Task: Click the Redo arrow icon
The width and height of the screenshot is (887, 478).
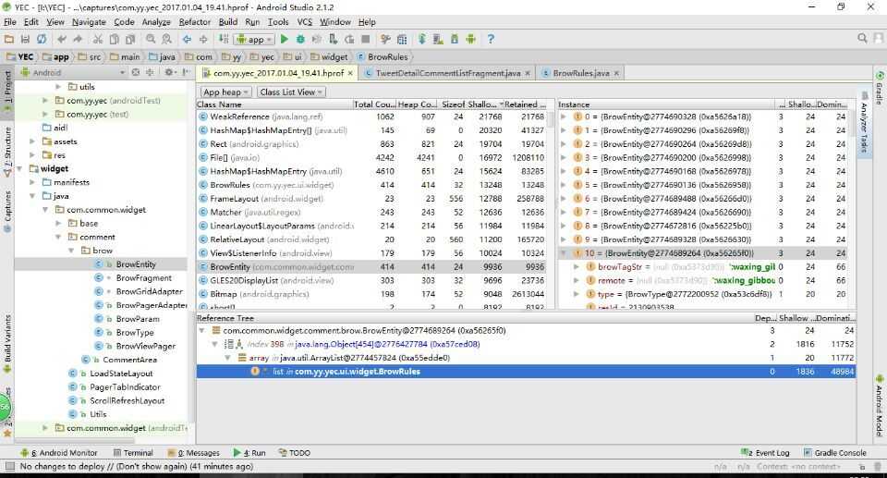Action: [x=78, y=39]
